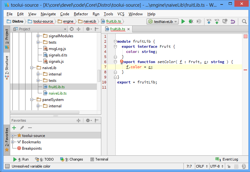Run the testNaiveLib configuration with green arrow
Screen dimensions: 250x172
[x=183, y=22]
